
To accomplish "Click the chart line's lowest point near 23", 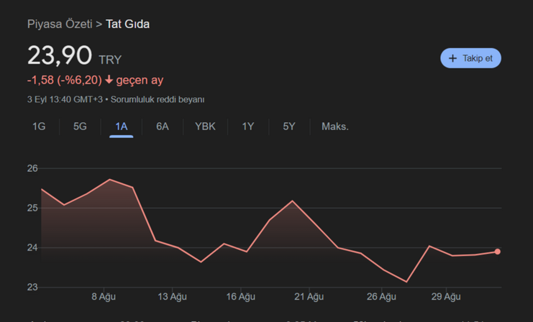I will [x=406, y=282].
